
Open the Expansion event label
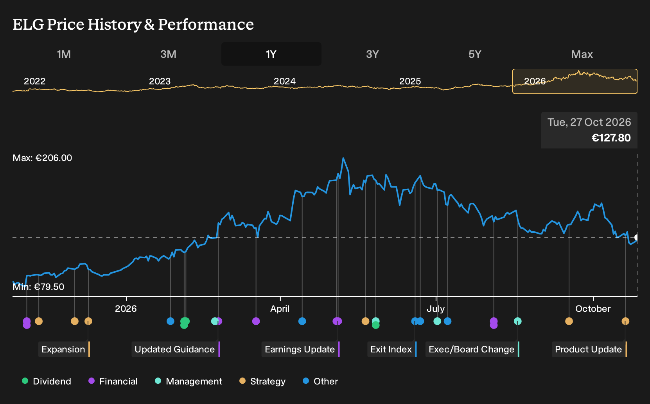tap(64, 349)
